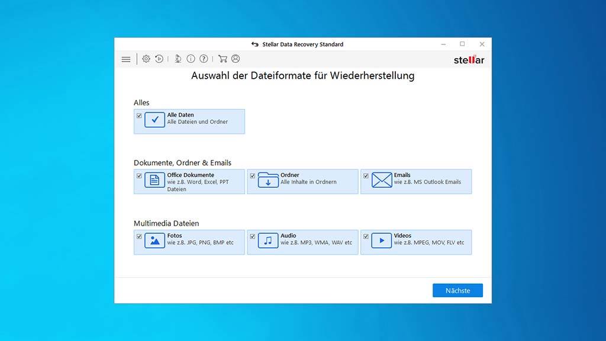Click the 'Audio' label
This screenshot has height=341, width=606.
point(288,236)
